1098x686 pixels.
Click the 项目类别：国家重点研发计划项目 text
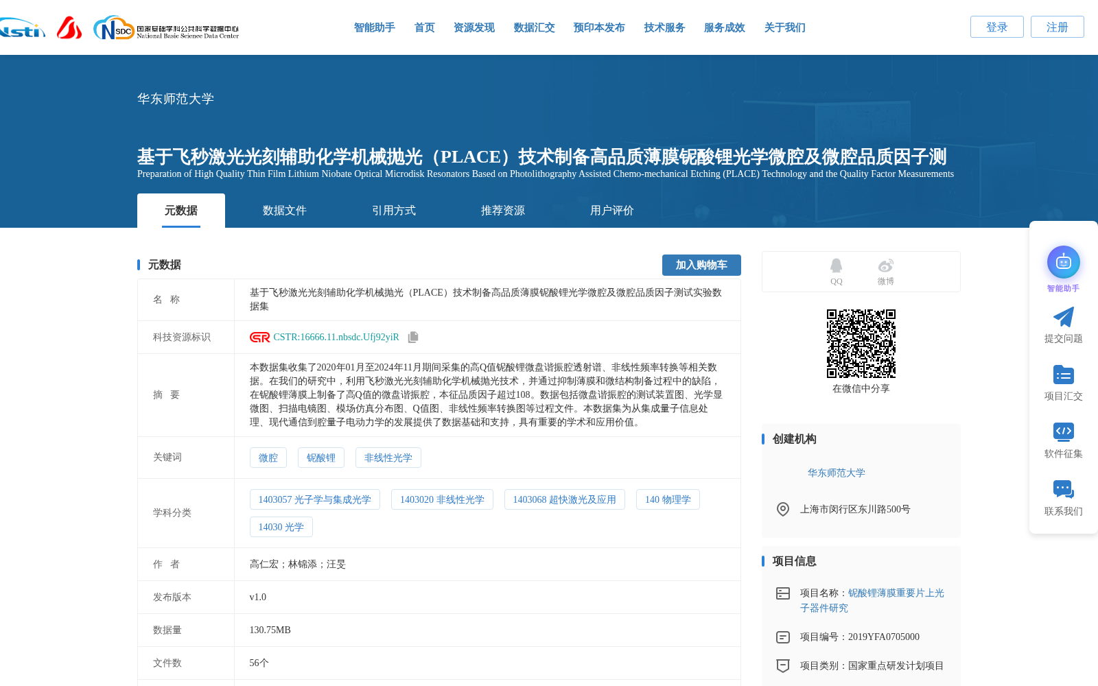click(x=872, y=665)
